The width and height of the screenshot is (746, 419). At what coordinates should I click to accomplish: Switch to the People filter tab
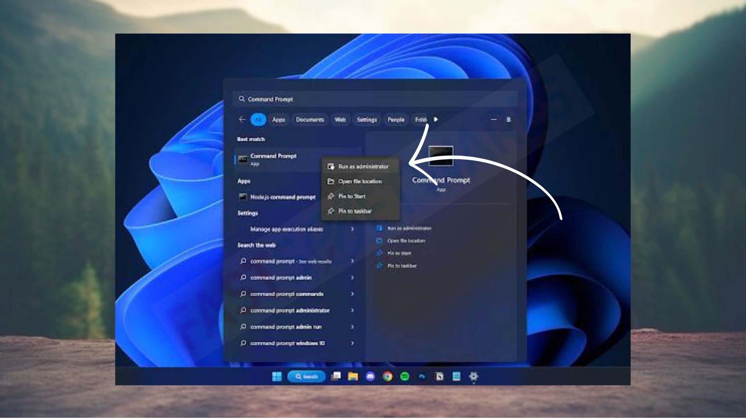[396, 119]
